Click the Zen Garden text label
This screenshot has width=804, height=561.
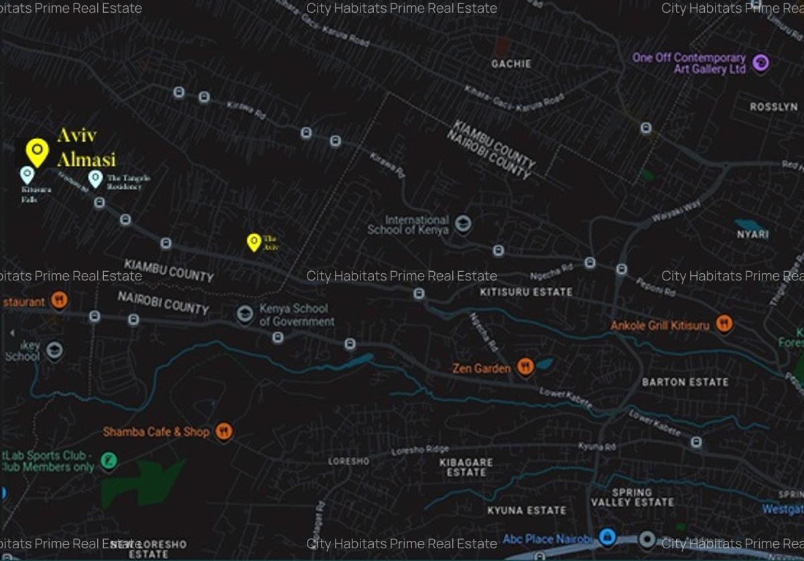click(481, 368)
